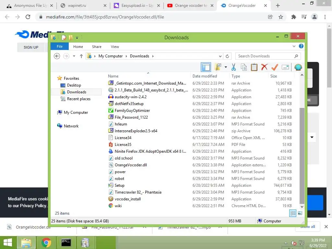This screenshot has height=249, width=332.
Task: Click the MediaFire SIGN UP button
Action: tap(31, 47)
